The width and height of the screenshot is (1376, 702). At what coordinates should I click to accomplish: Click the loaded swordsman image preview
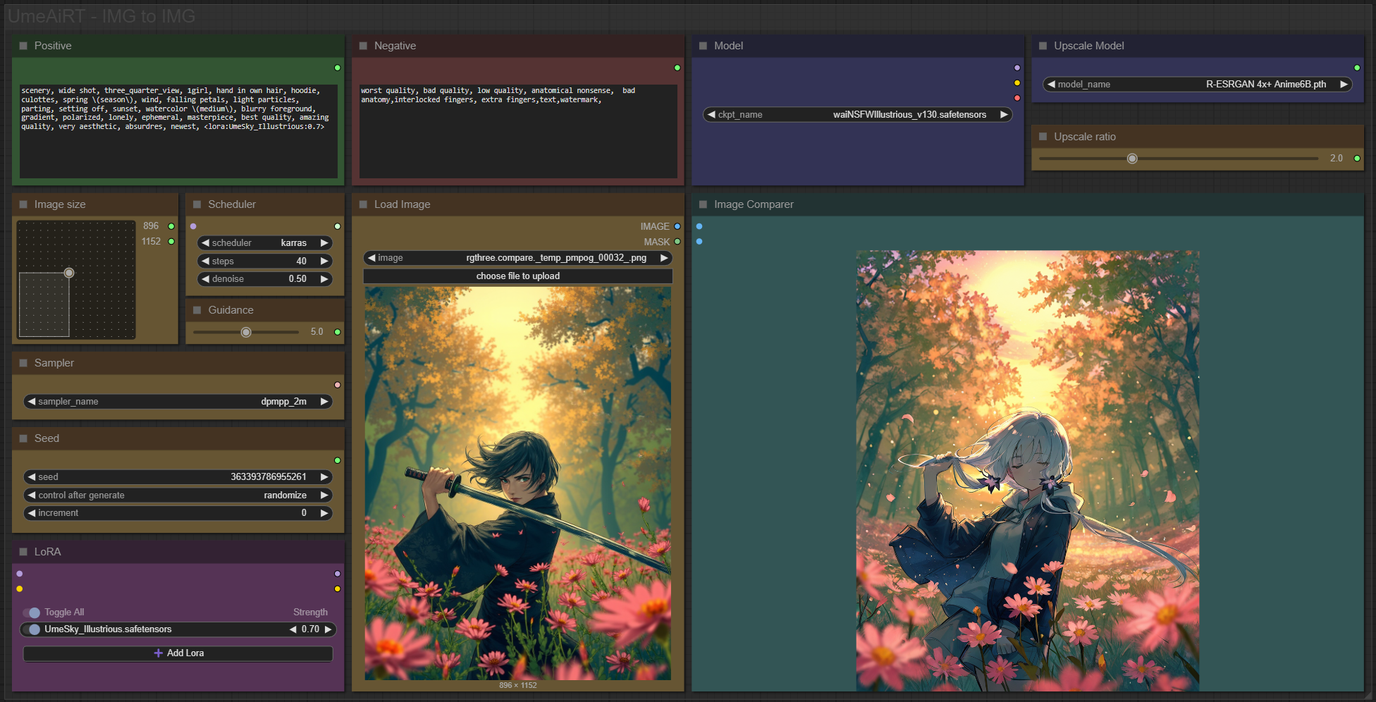[518, 484]
